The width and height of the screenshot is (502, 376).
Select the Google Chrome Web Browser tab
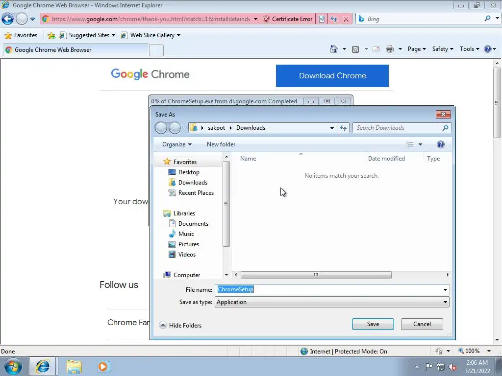click(x=76, y=50)
